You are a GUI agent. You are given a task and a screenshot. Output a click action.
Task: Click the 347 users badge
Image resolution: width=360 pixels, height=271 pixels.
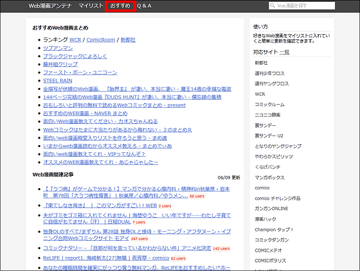139,239
